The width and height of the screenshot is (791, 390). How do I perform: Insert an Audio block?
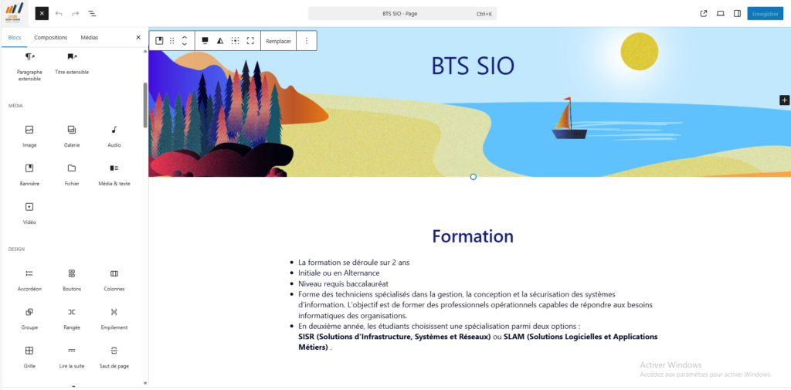tap(114, 135)
